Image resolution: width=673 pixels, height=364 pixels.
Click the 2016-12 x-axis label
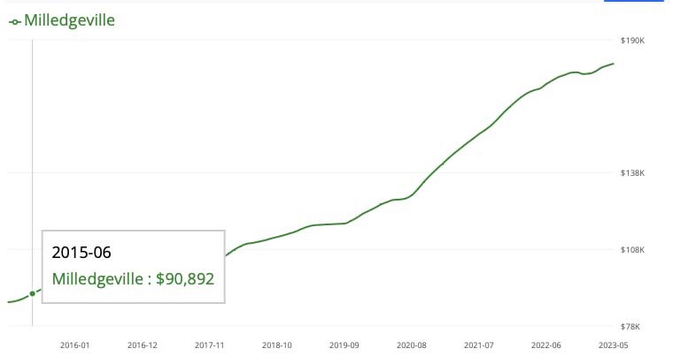tap(142, 345)
